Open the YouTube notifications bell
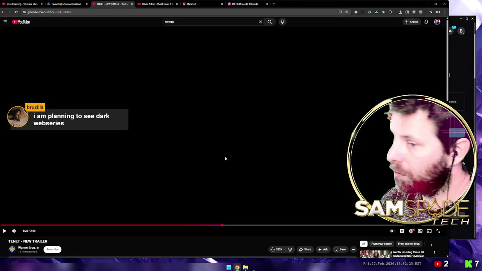 point(426,22)
